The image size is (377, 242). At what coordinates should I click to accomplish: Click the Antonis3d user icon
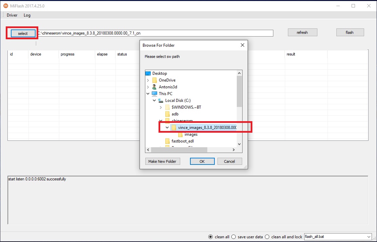(x=154, y=87)
